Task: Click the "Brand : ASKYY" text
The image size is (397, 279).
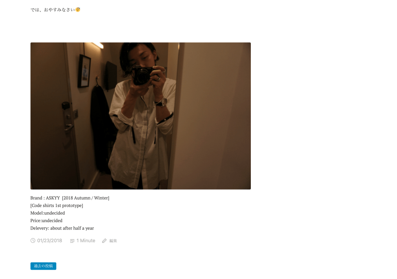Action: (x=45, y=198)
